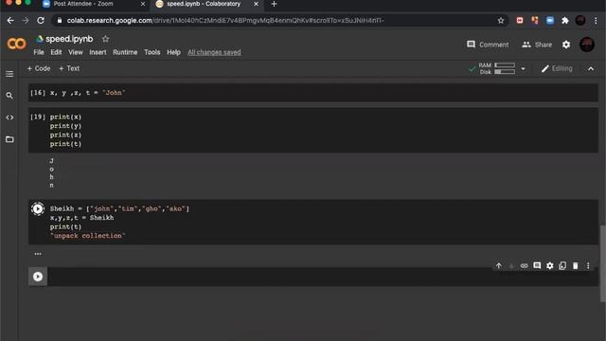The height and width of the screenshot is (341, 606).
Task: Click the Comment button
Action: 488,45
